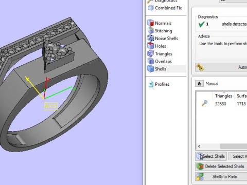Open the Combined Fix page
The width and height of the screenshot is (247, 185).
(x=168, y=8)
